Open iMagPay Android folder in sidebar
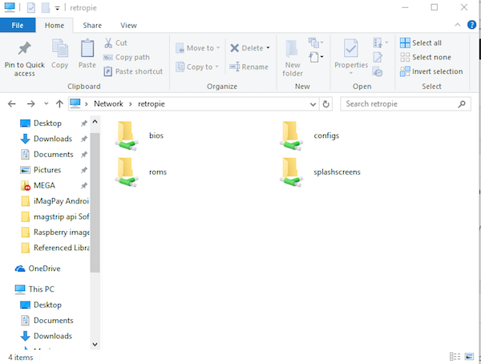Image resolution: width=481 pixels, height=364 pixels. coord(55,201)
